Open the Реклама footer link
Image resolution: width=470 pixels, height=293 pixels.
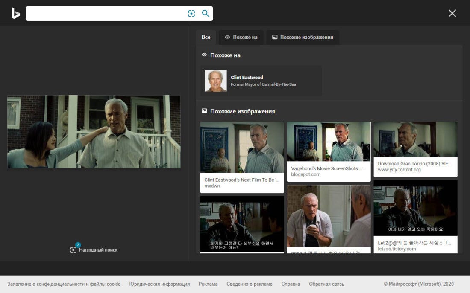click(208, 284)
